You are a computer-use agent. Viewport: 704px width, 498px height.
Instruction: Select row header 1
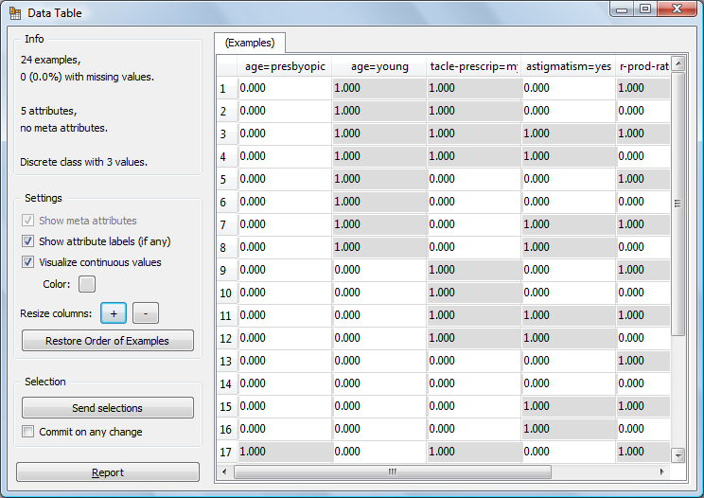click(x=227, y=88)
